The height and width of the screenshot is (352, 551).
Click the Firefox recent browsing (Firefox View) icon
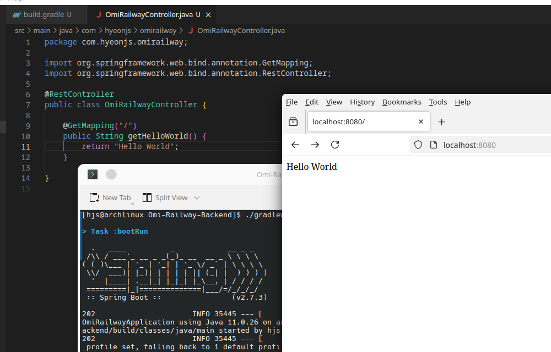point(293,122)
